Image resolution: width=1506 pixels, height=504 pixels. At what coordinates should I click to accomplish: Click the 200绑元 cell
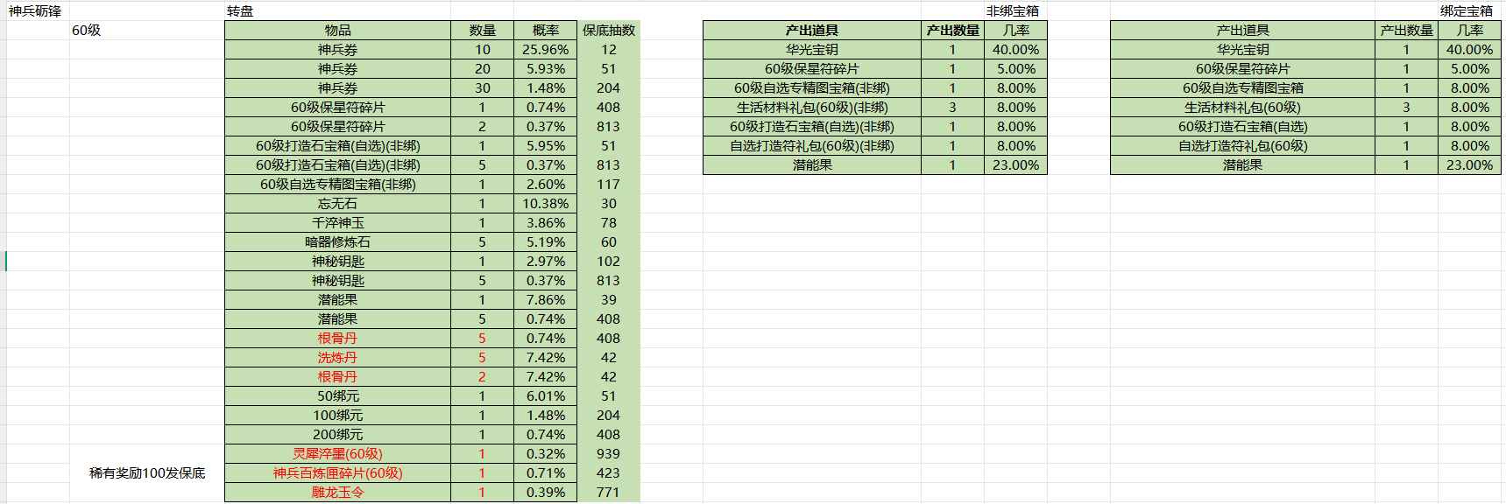(x=337, y=435)
